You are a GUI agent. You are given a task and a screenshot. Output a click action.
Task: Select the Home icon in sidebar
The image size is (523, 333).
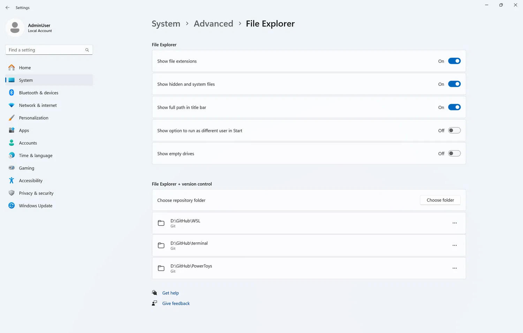click(12, 68)
